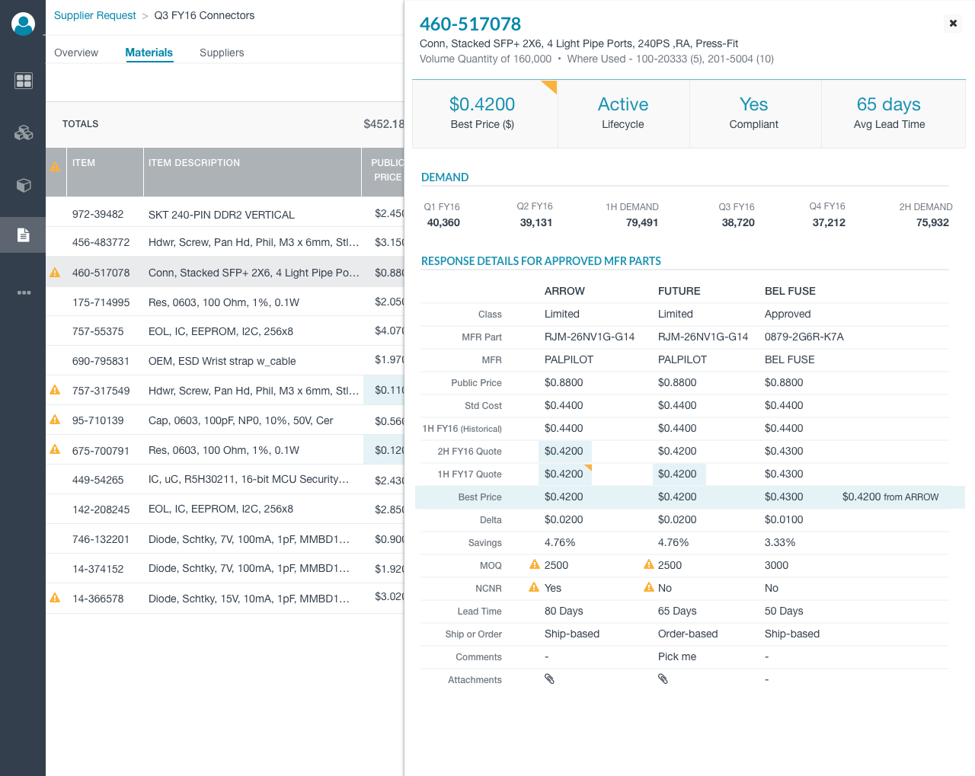Click the warning icon beside Arrow MOQ 2500

click(535, 564)
